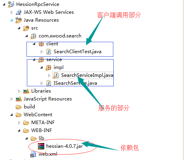Expand the META-INF folder node
Screen dimensions: 184x160
(19, 123)
